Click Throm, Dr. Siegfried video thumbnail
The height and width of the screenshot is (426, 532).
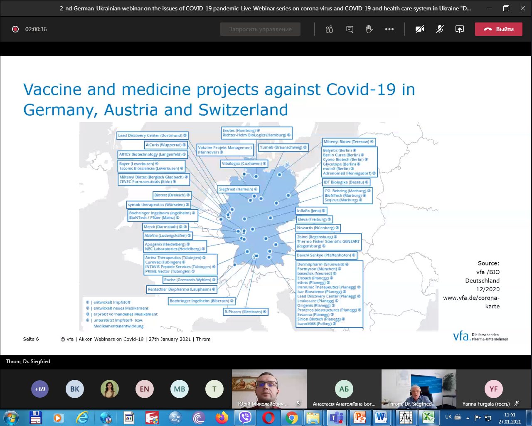pos(419,389)
